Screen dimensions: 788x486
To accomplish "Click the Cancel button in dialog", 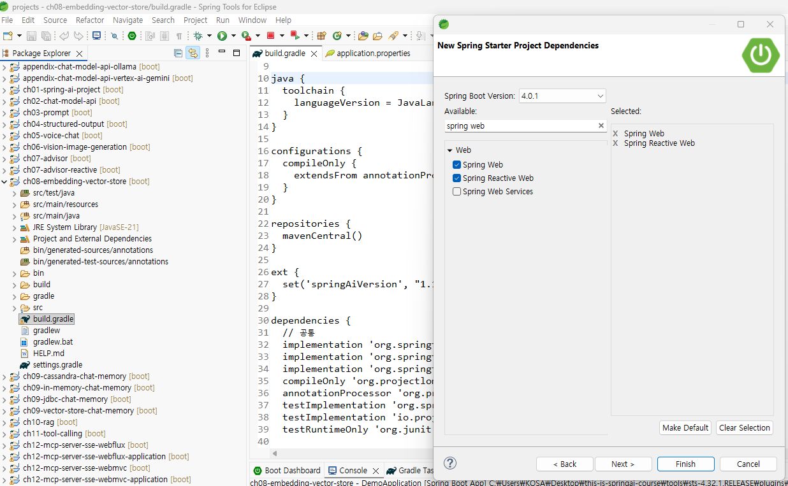I will 748,464.
